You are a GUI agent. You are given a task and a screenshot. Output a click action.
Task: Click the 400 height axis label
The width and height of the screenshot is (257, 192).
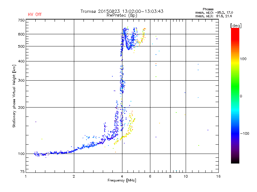point(21,61)
